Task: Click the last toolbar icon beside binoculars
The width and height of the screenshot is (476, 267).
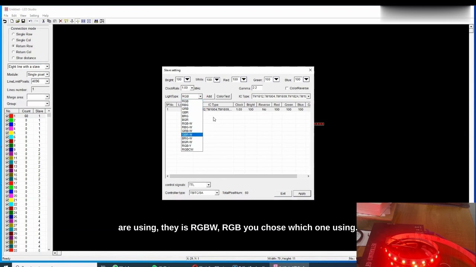Action: click(x=102, y=21)
